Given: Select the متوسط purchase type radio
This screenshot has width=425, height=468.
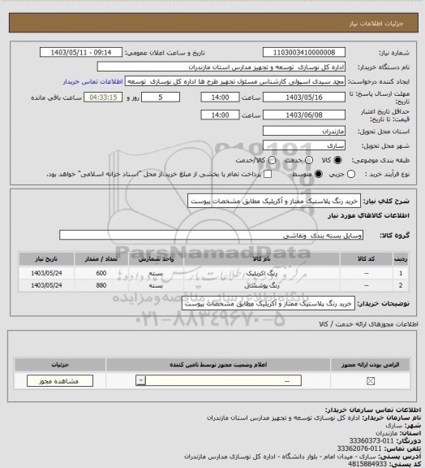Looking at the screenshot, I should click(319, 174).
